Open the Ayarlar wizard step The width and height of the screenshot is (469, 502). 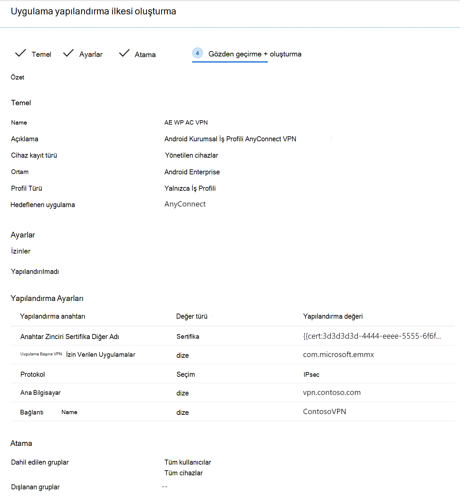tap(91, 54)
